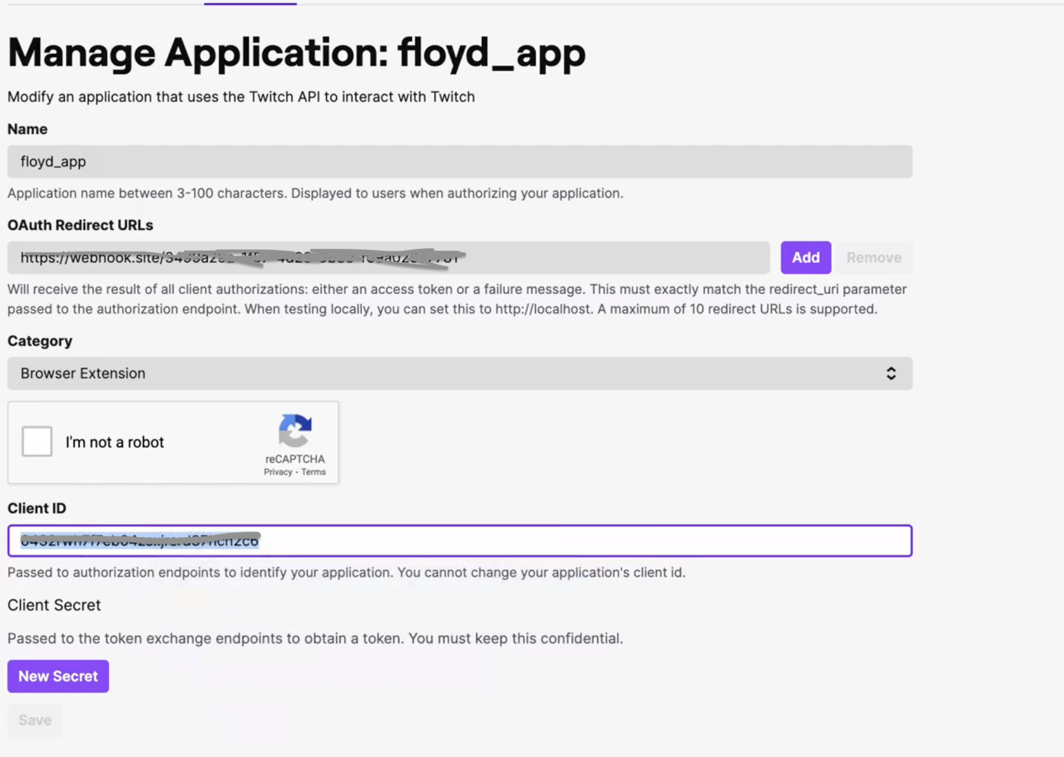Screen dimensions: 1064x757
Task: Open the reCAPTCHA Terms link
Action: coord(314,472)
